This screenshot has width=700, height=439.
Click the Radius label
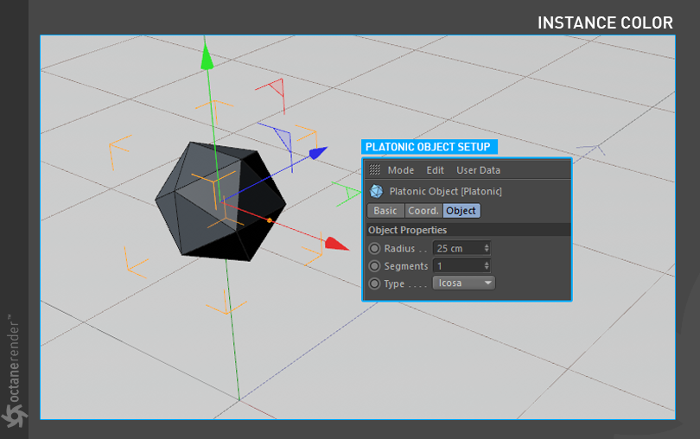(399, 249)
